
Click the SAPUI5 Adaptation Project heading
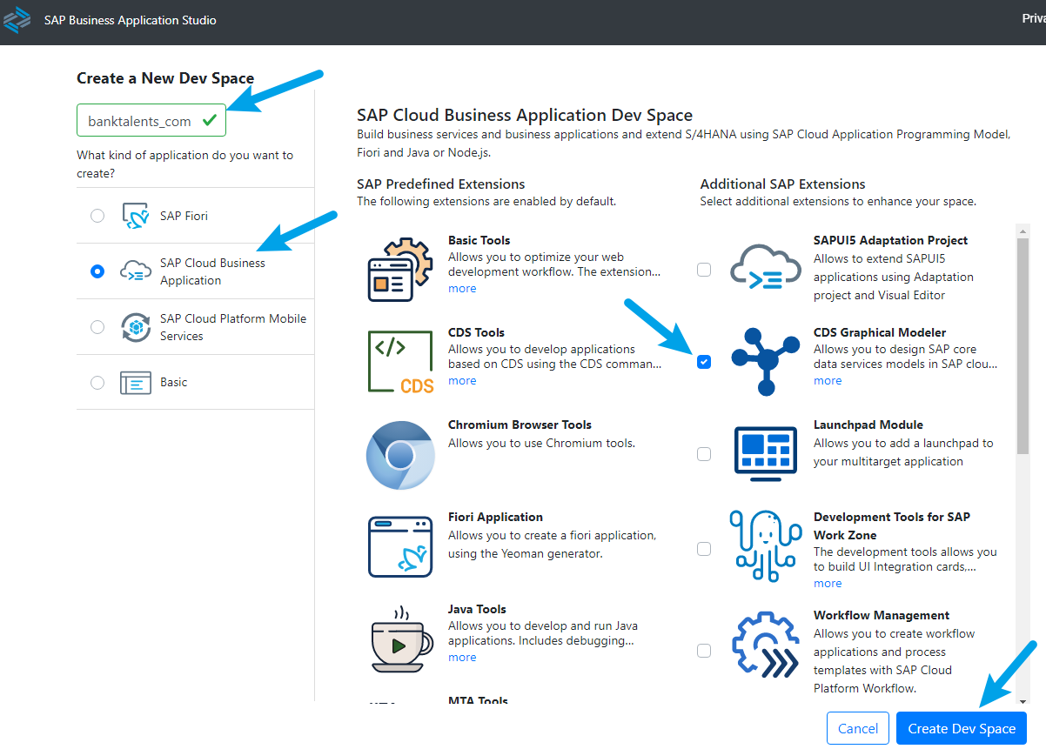coord(890,240)
